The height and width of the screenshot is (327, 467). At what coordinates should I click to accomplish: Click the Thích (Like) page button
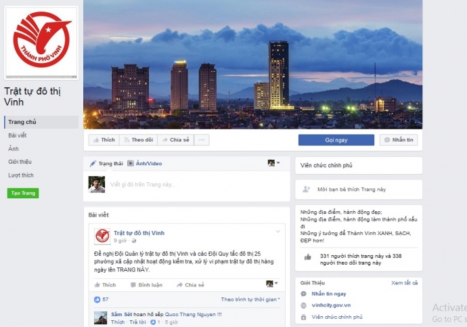click(x=104, y=140)
